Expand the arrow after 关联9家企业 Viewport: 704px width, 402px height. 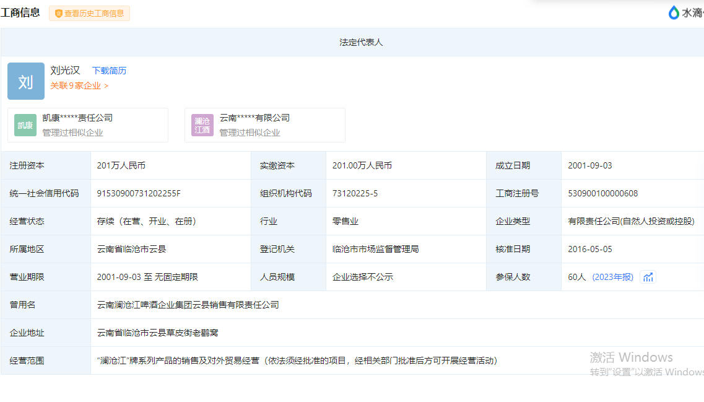(x=106, y=86)
